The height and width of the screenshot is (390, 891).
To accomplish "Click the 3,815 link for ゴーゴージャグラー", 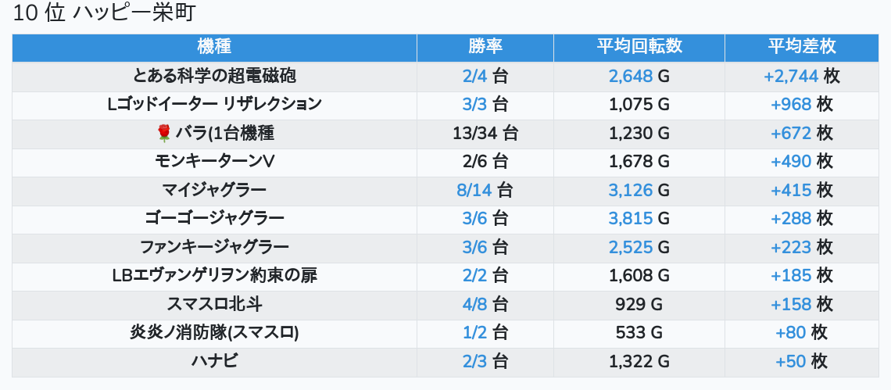I will coord(630,219).
